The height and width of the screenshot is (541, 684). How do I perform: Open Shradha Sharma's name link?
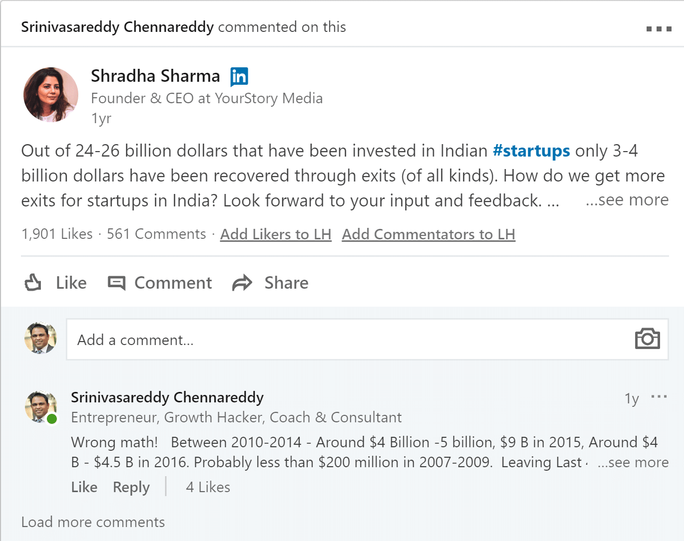pos(155,76)
